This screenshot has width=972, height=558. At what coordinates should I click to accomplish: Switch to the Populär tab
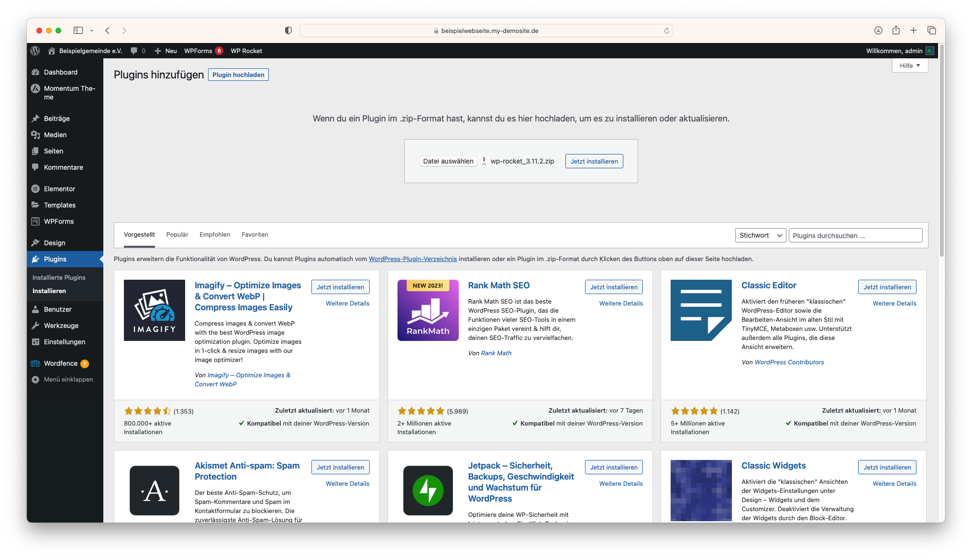click(x=177, y=235)
